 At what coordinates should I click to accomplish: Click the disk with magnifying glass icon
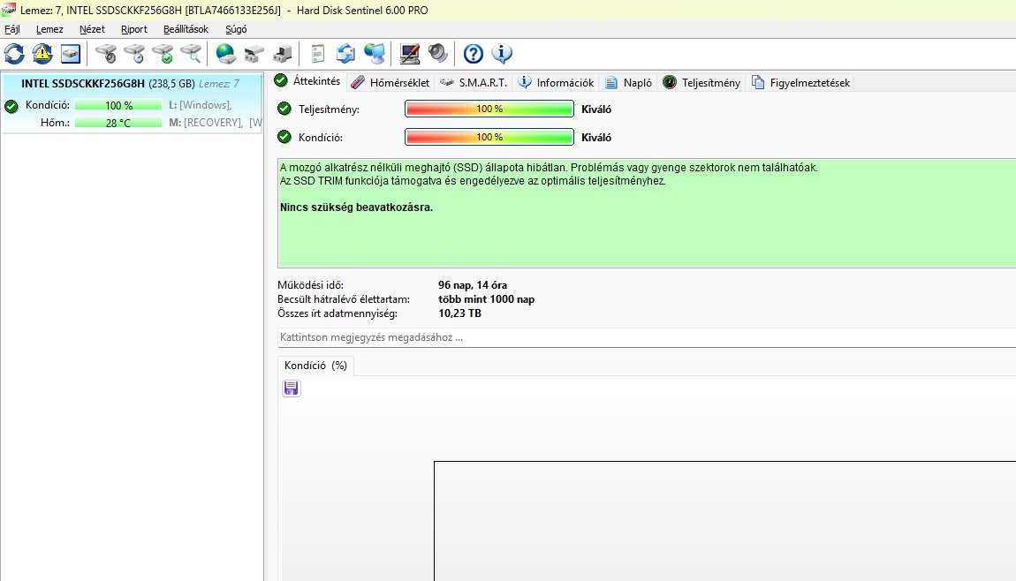point(191,54)
